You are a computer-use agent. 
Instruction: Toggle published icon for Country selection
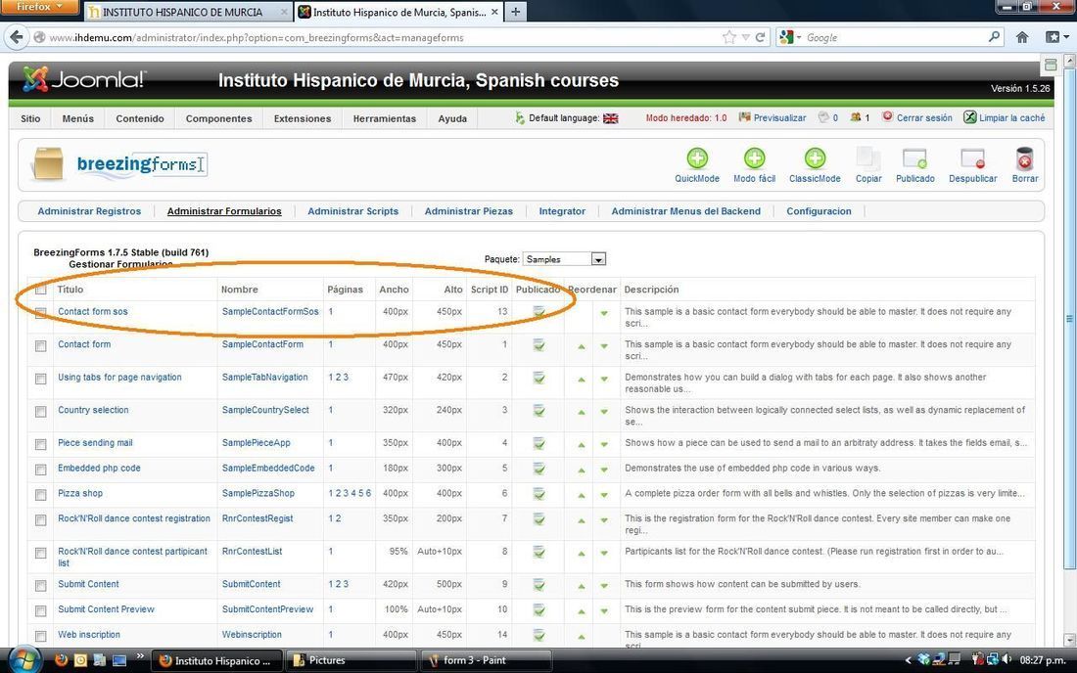[x=539, y=410]
